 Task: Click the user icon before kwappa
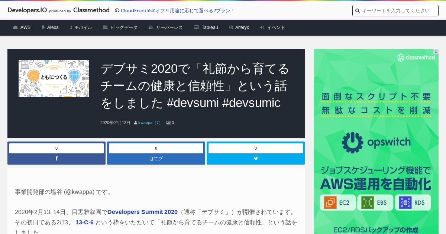click(136, 123)
